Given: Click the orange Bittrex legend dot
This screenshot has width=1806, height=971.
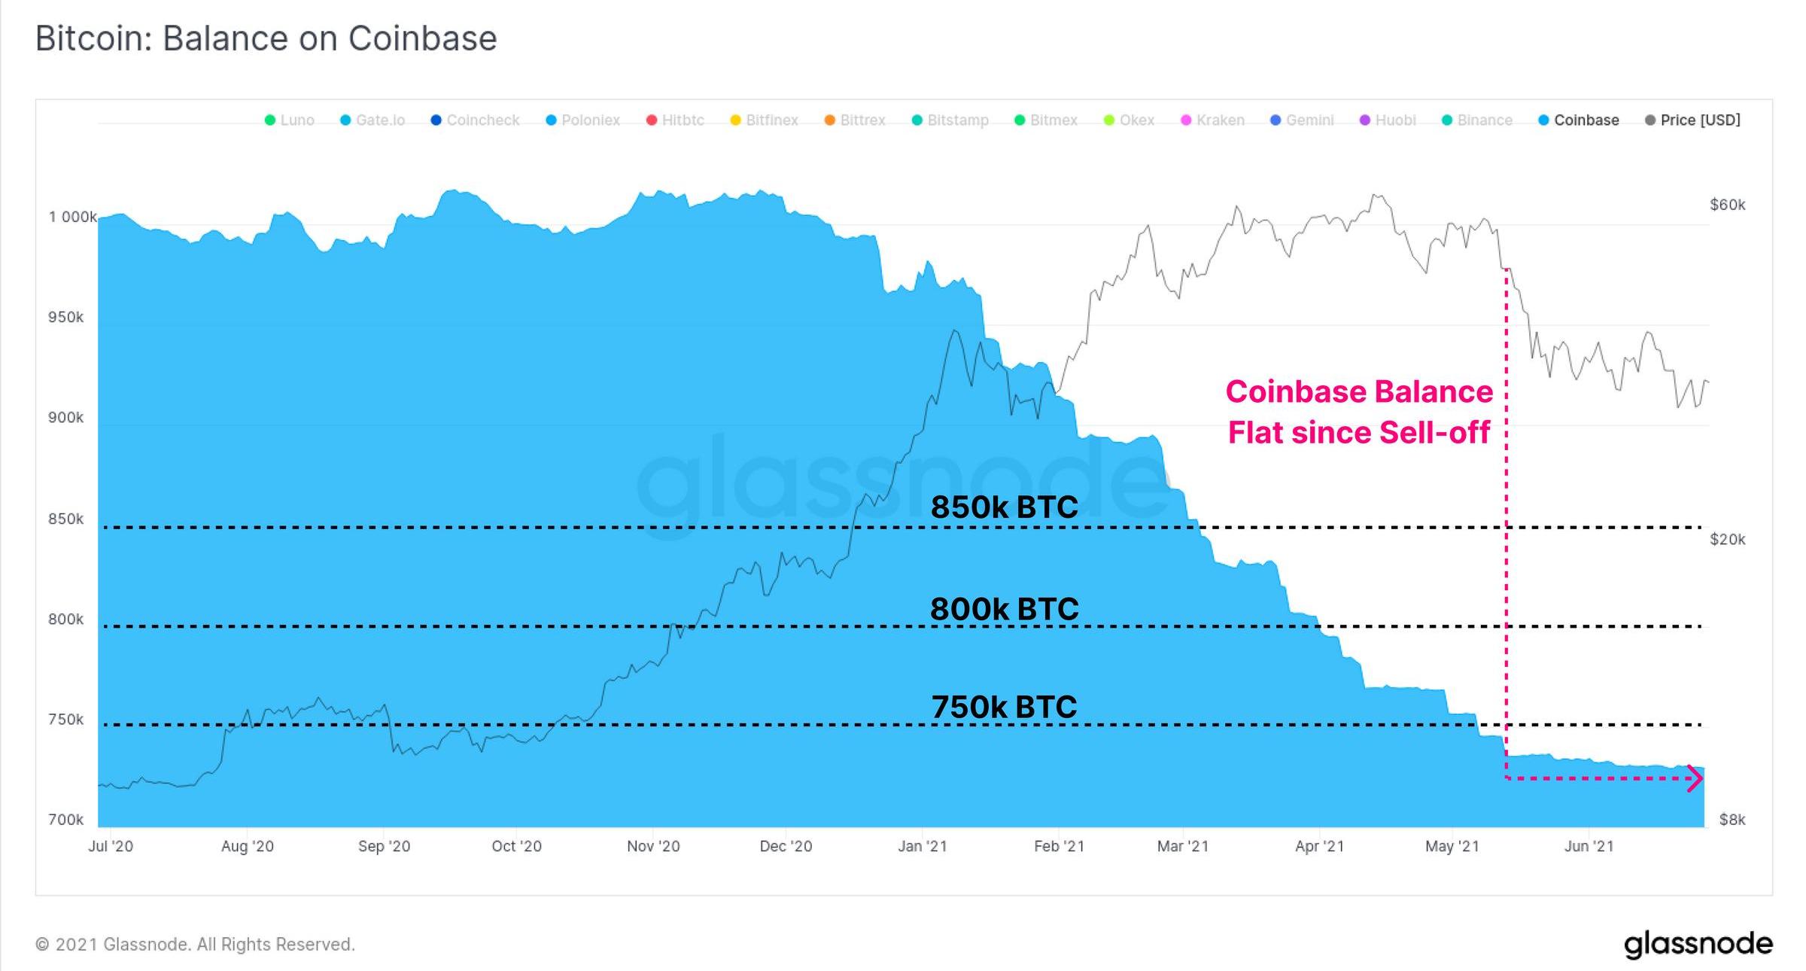Looking at the screenshot, I should [829, 120].
